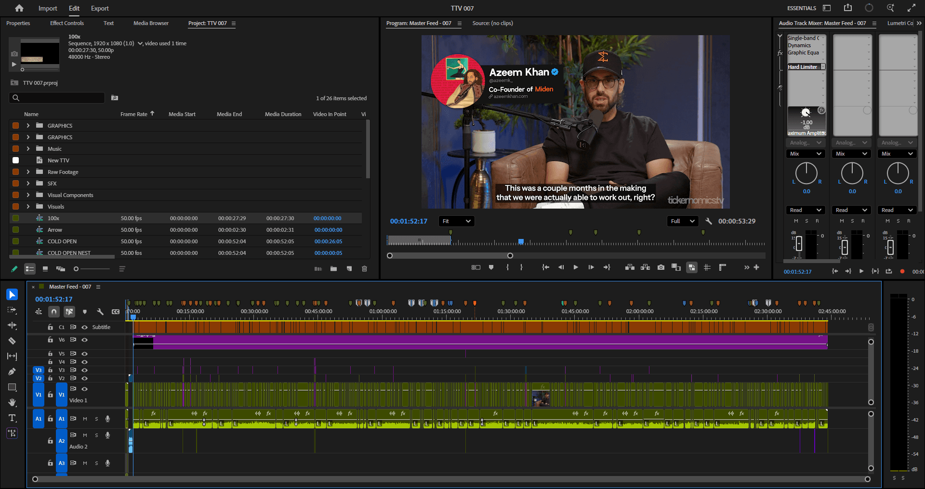Click the closed captions CC icon
Viewport: 925px width, 489px height.
[116, 312]
